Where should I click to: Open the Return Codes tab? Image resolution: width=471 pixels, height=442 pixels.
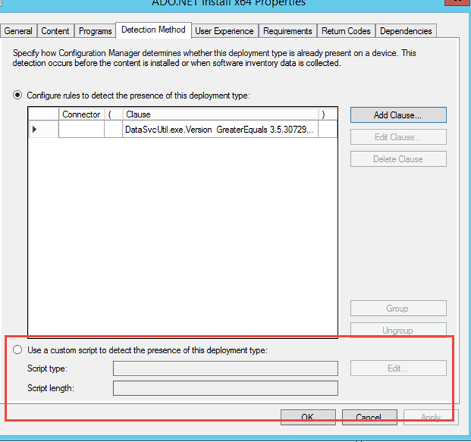[346, 31]
